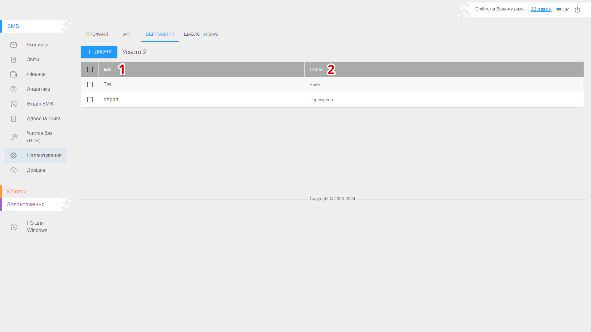
Task: Switch to the ПРОФАЙЛ tab
Action: (x=97, y=34)
